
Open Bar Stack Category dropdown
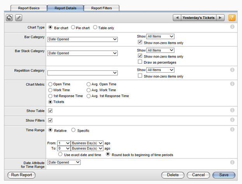[x=83, y=53]
